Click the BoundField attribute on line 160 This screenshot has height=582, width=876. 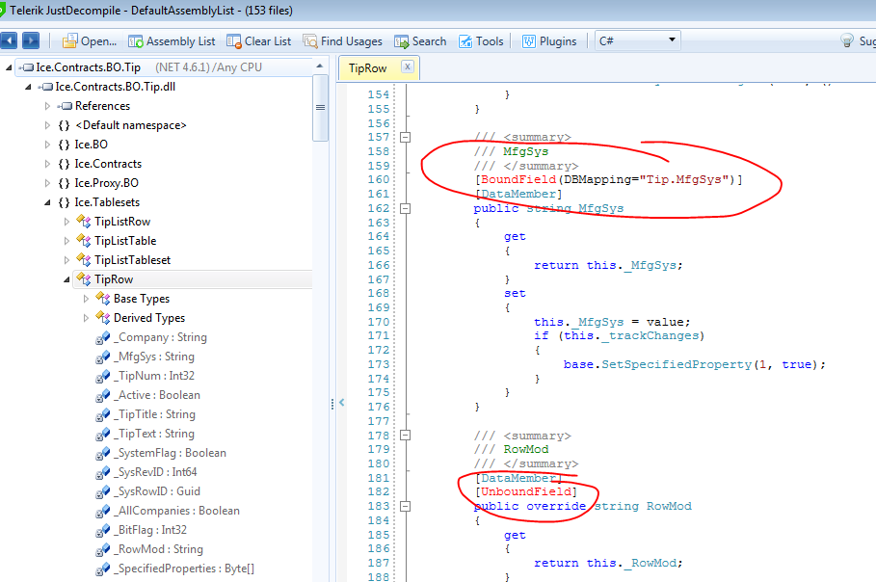[518, 180]
